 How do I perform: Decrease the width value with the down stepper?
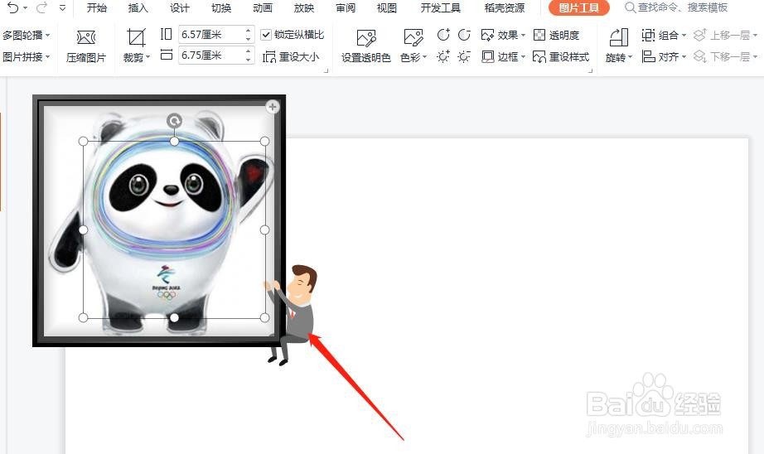coord(249,60)
